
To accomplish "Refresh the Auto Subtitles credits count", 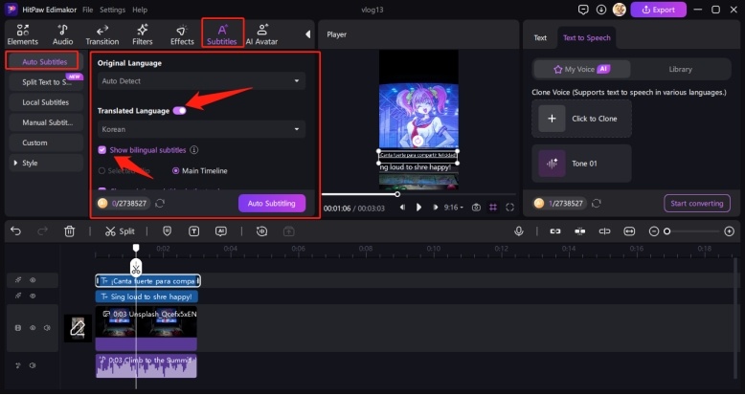I will (x=160, y=203).
